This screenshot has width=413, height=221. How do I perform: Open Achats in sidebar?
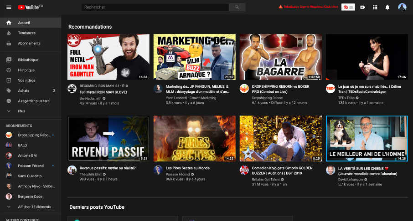[31, 90]
